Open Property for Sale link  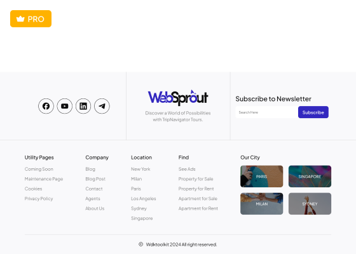196,179
